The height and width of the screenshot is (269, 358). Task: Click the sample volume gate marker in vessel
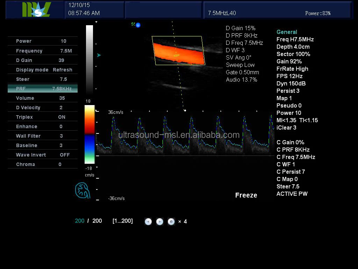coord(177,55)
